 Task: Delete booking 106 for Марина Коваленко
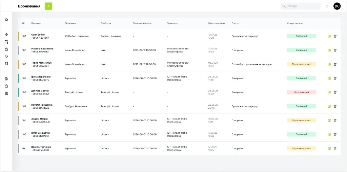(x=335, y=50)
